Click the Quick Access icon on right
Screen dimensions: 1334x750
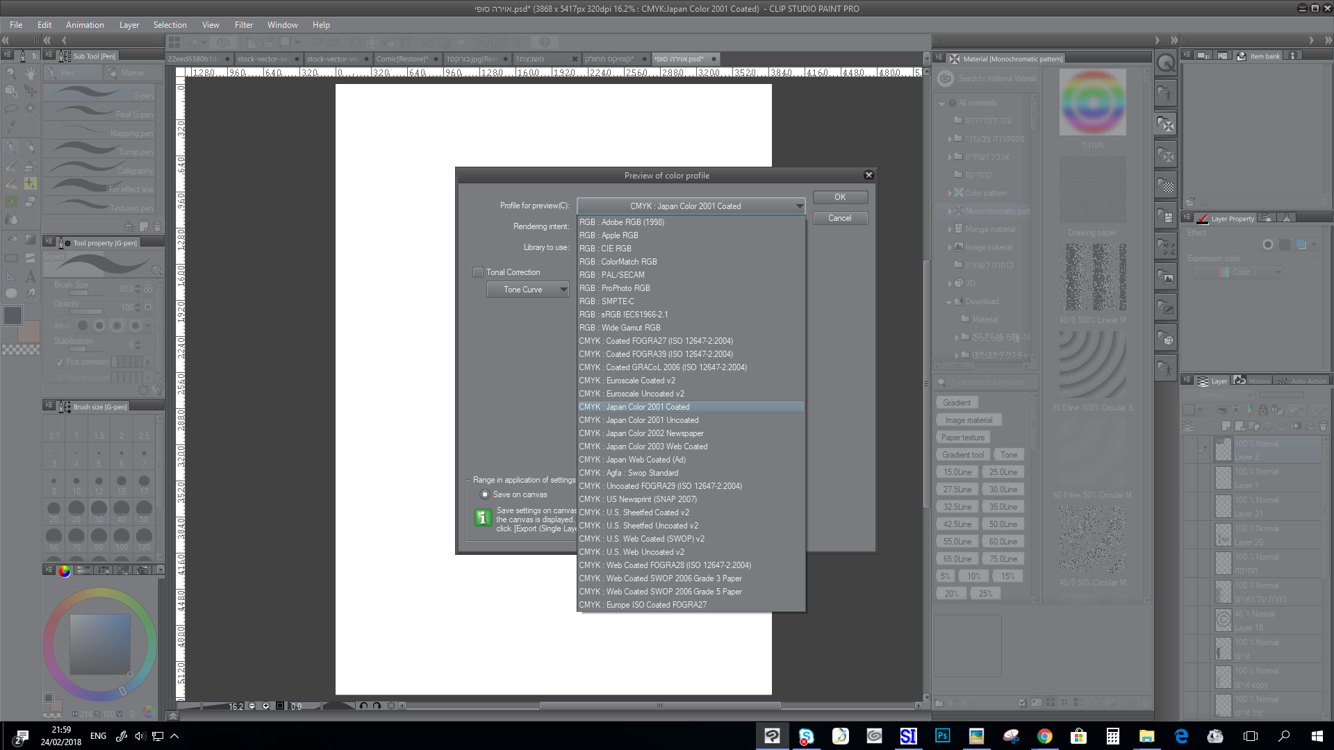coord(1165,63)
